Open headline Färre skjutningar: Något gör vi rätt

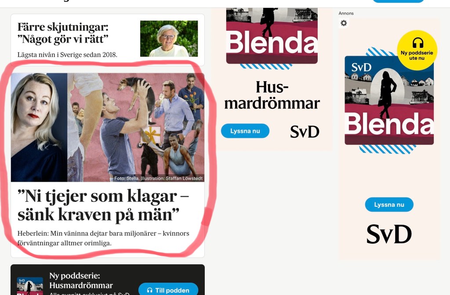pyautogui.click(x=63, y=33)
